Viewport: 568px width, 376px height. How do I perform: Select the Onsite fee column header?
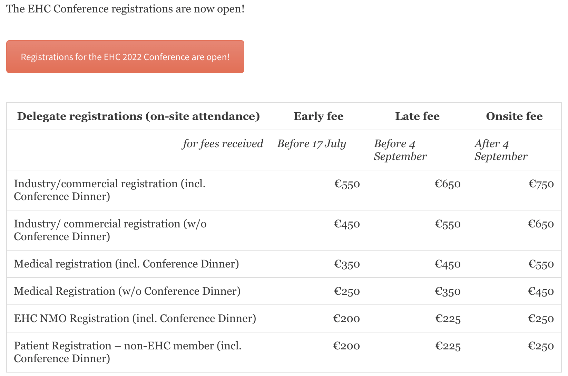pyautogui.click(x=514, y=116)
